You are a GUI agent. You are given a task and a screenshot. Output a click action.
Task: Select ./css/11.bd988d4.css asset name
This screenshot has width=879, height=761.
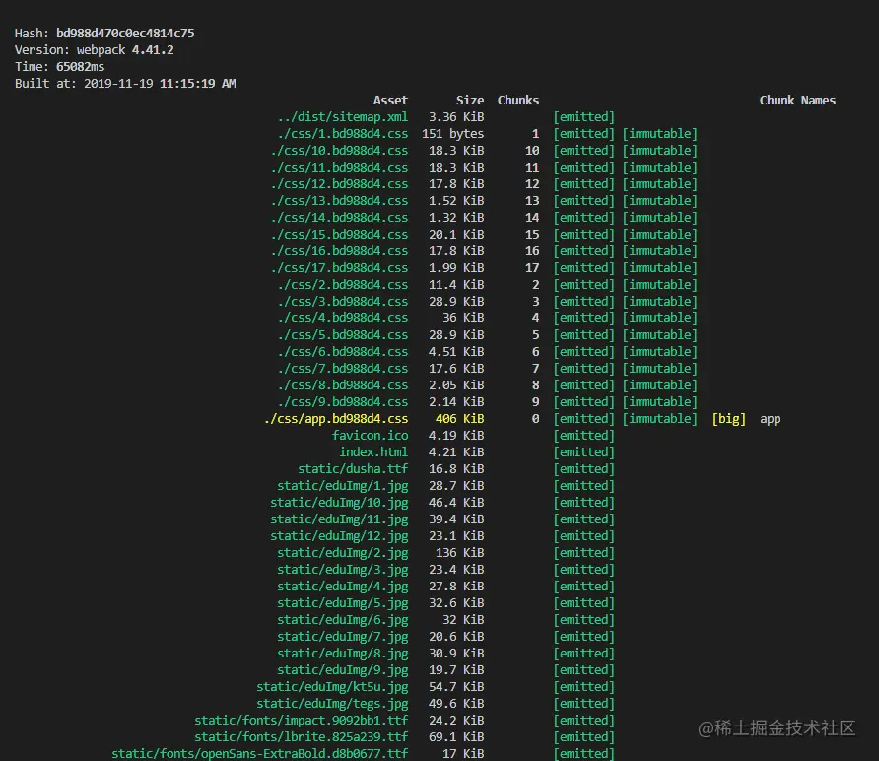click(x=339, y=168)
